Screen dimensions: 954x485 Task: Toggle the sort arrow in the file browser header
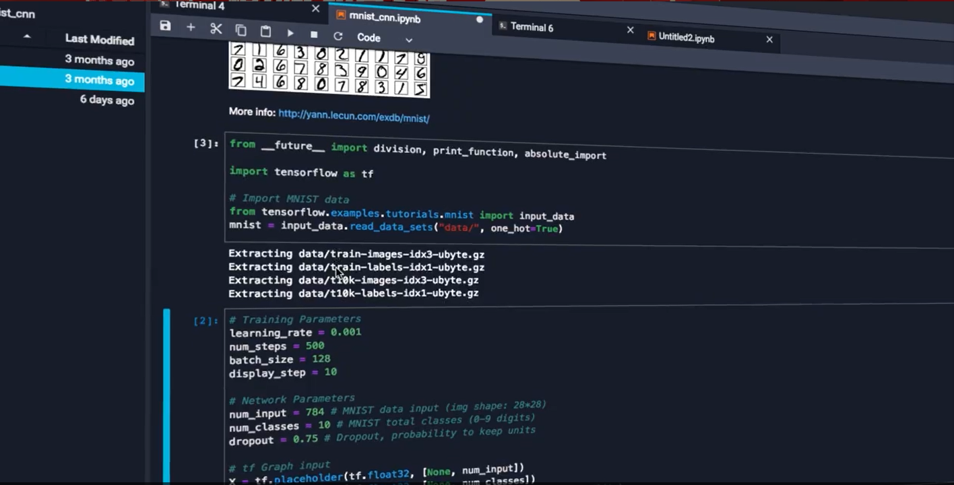[x=27, y=36]
